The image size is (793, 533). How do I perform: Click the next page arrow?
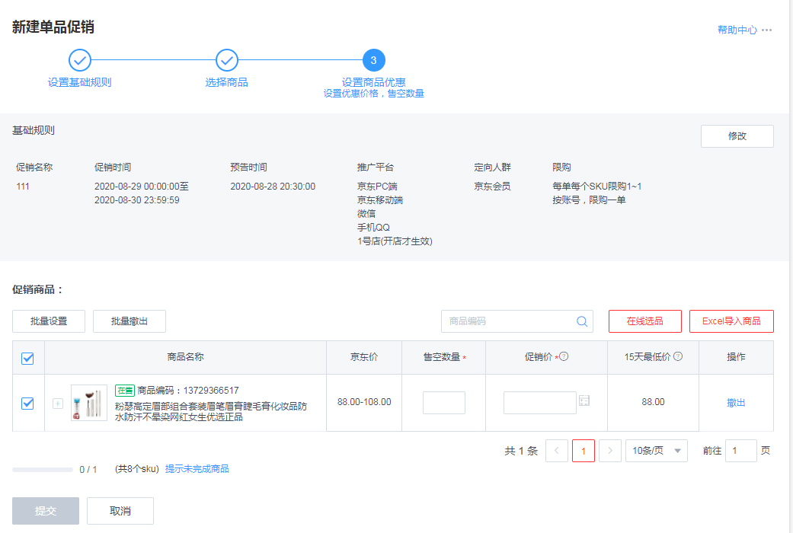pyautogui.click(x=609, y=451)
